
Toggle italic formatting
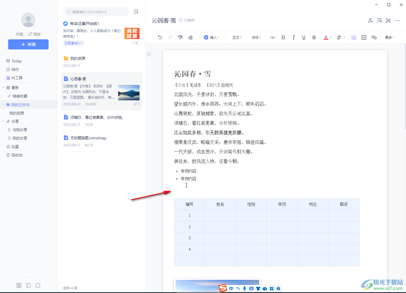point(293,37)
